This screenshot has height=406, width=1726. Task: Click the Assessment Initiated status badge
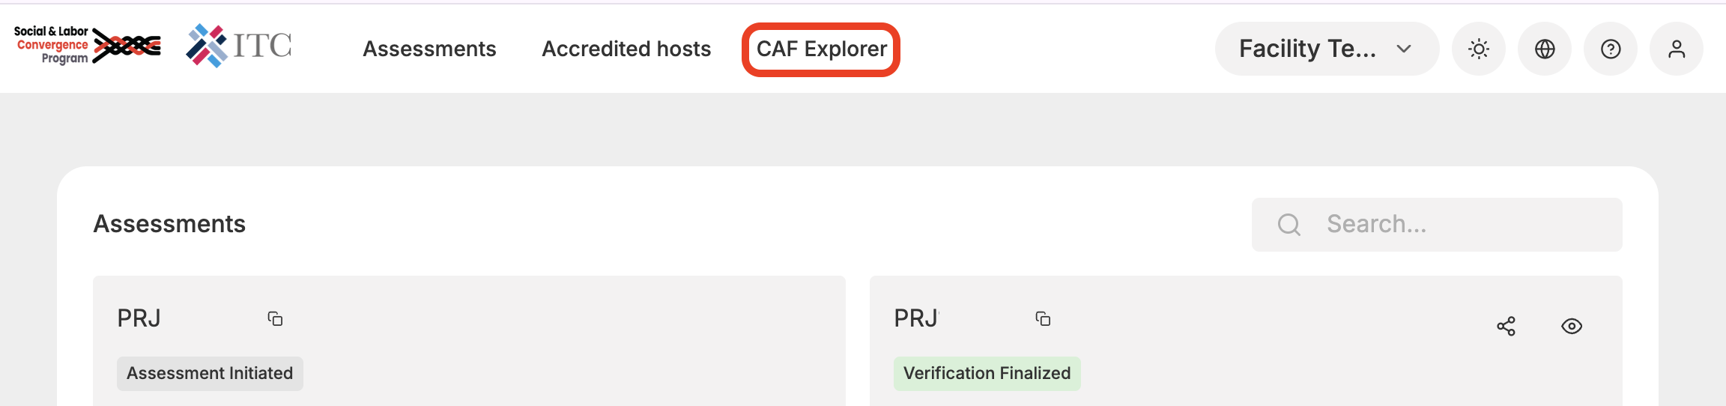coord(210,374)
